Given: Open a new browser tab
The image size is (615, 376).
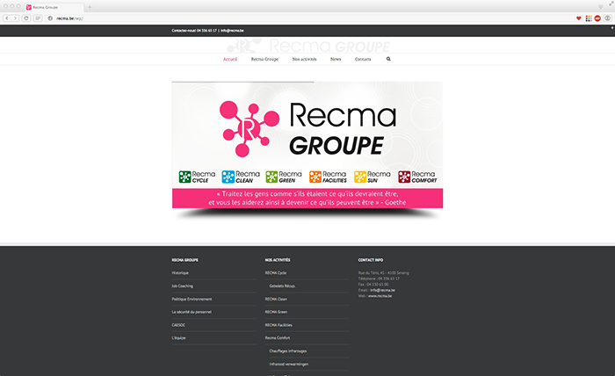Looking at the screenshot, I should coord(90,6).
